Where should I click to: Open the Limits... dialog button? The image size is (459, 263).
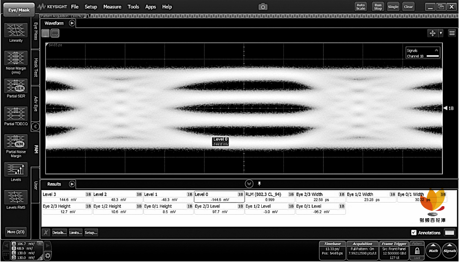point(75,233)
